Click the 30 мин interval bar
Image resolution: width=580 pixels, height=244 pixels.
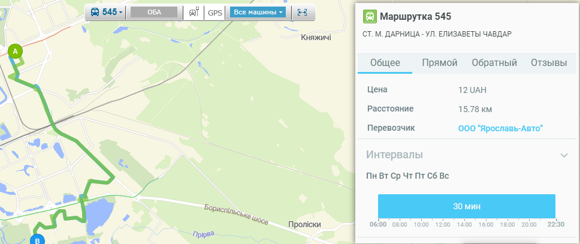tap(467, 206)
